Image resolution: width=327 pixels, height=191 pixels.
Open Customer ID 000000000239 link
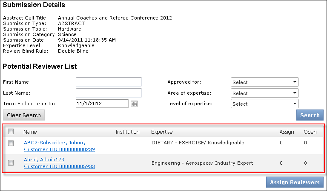pyautogui.click(x=59, y=149)
